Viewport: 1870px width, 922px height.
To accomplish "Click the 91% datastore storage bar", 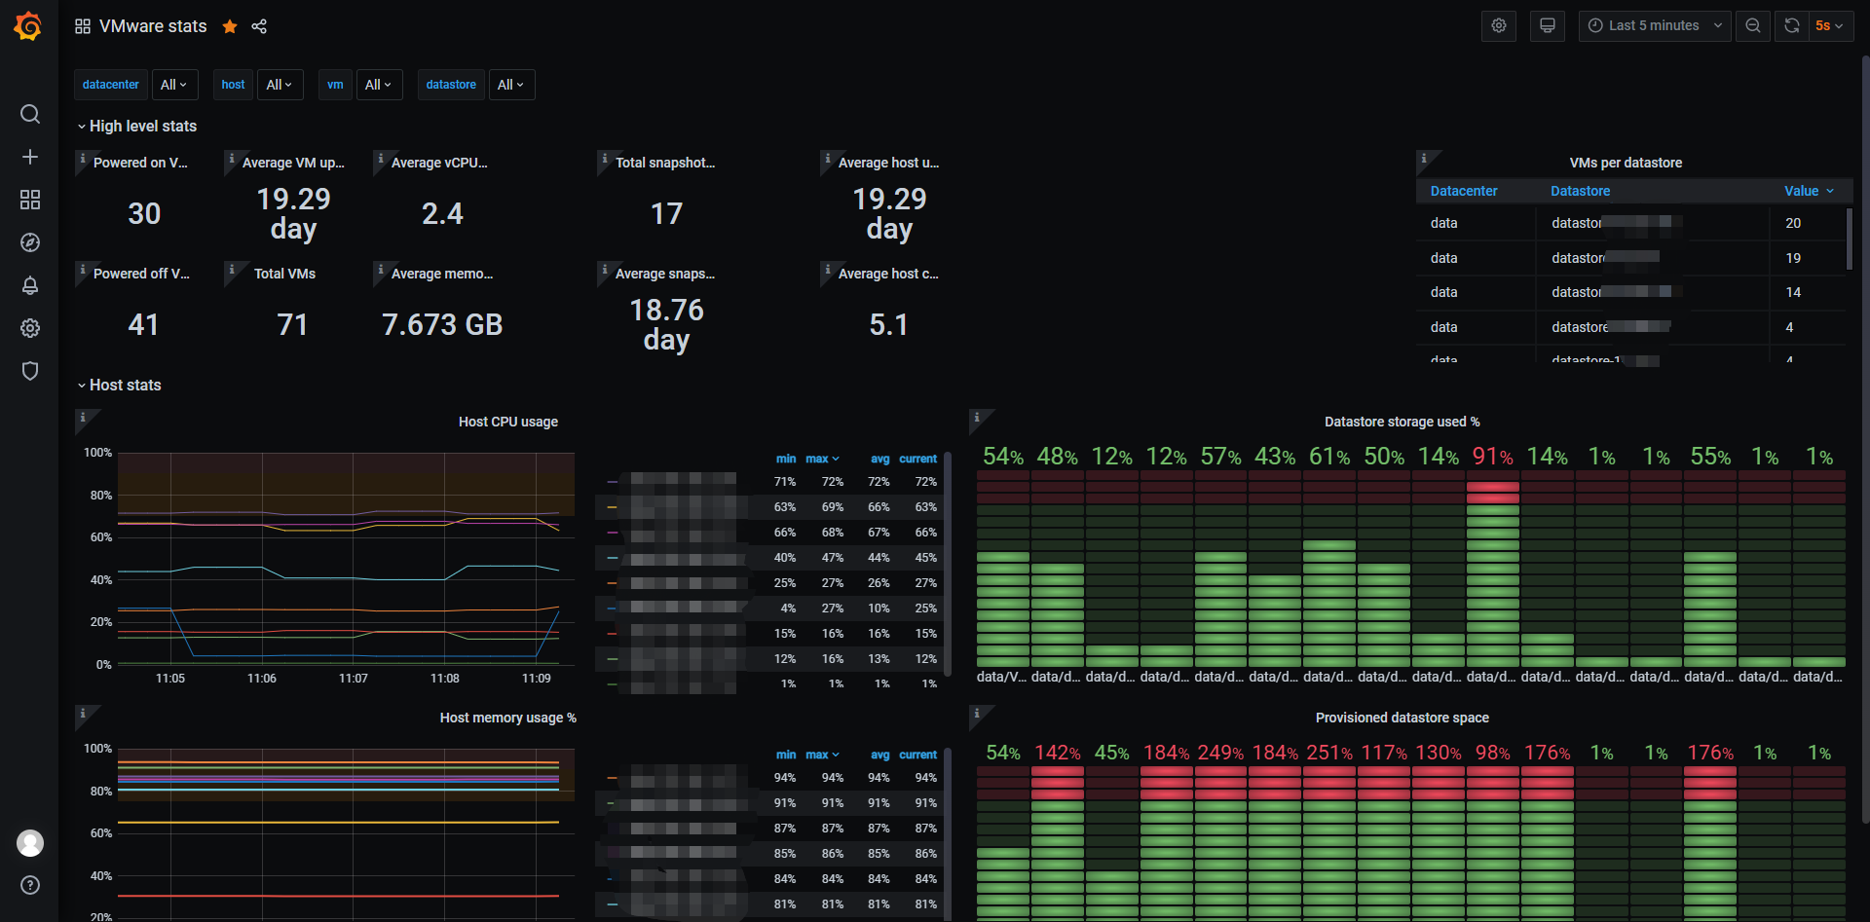I will coord(1492,567).
